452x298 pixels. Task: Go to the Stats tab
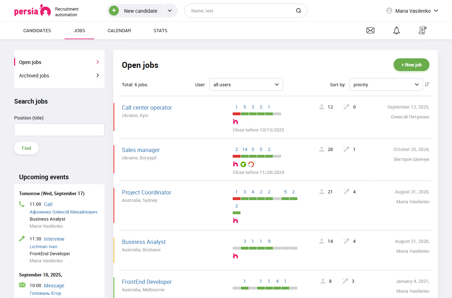160,31
